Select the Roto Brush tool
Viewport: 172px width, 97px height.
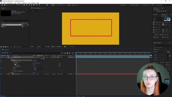coord(37,5)
